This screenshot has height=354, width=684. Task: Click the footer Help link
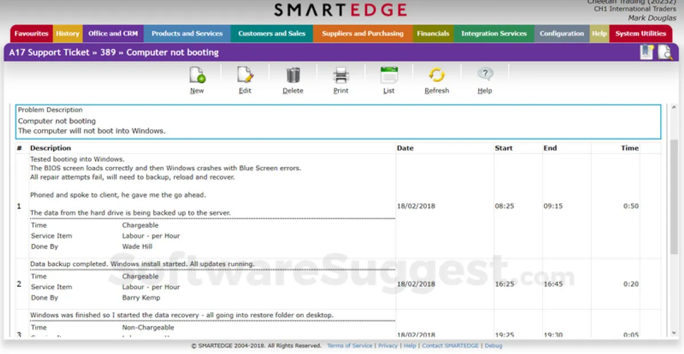click(410, 345)
